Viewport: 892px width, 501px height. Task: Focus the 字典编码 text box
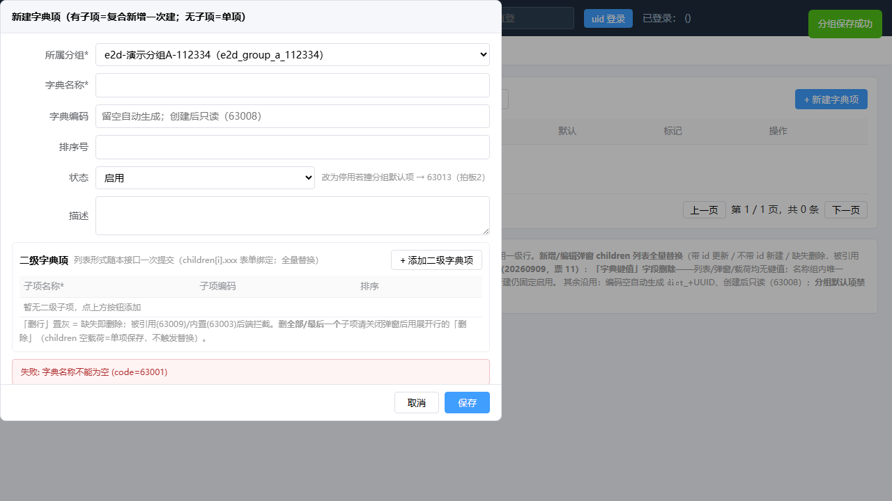point(293,116)
